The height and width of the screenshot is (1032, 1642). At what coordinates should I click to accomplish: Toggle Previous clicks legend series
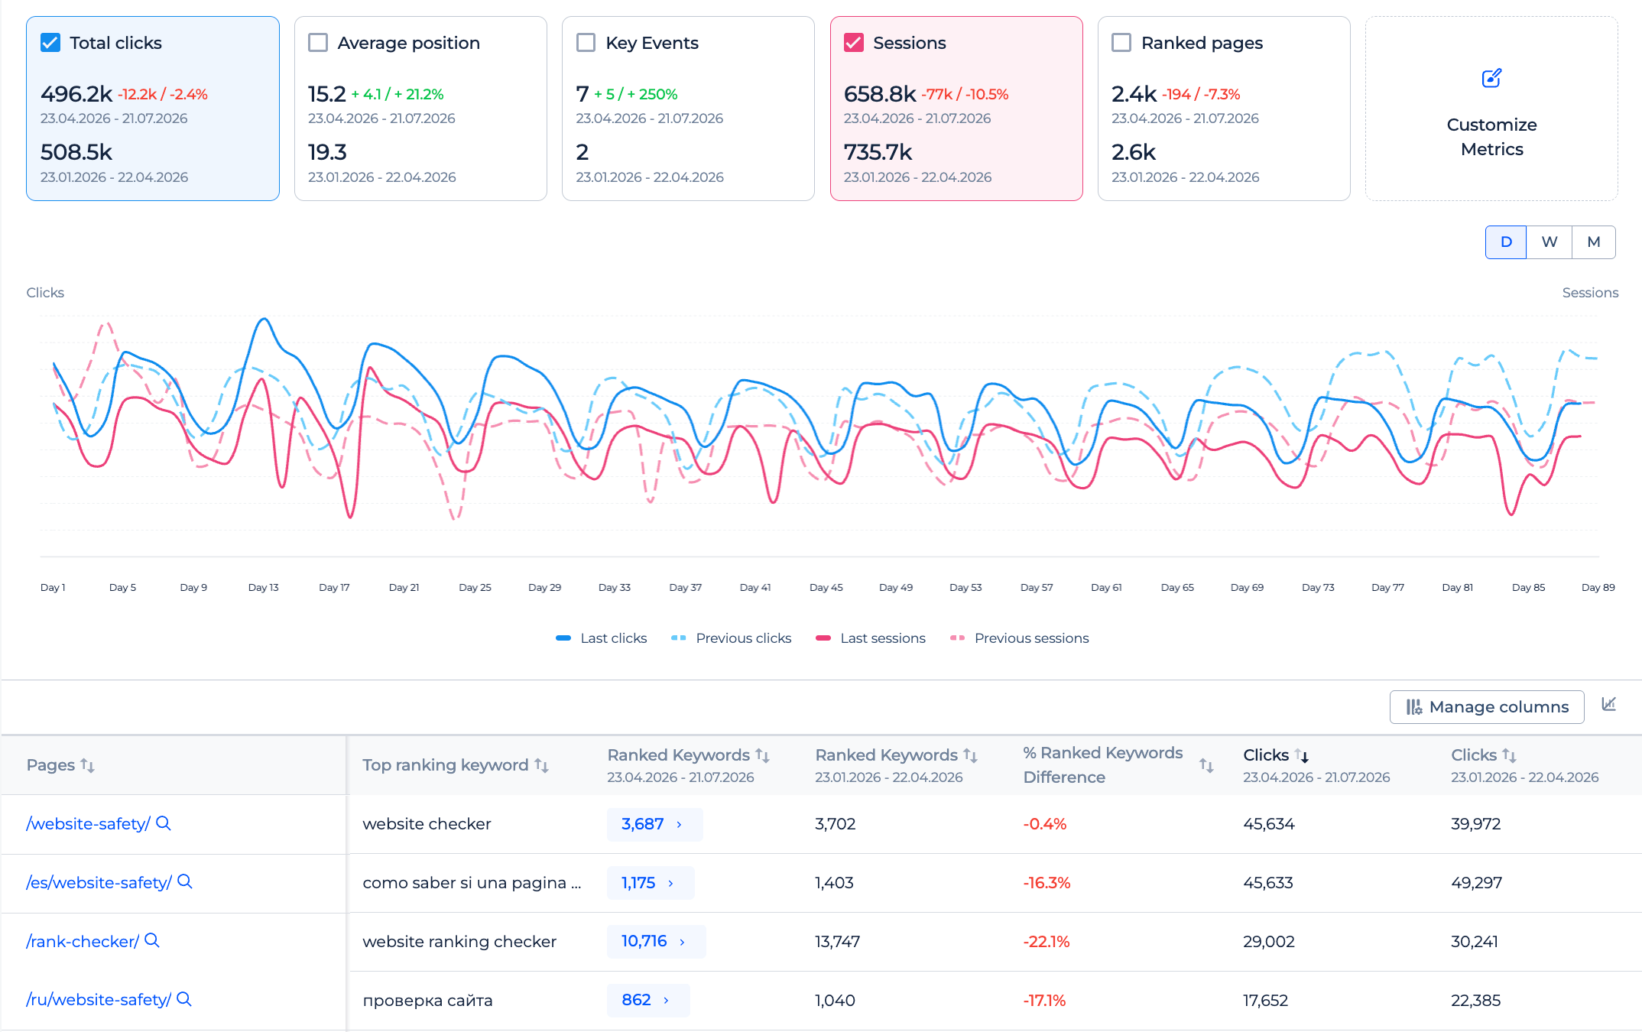coord(732,638)
